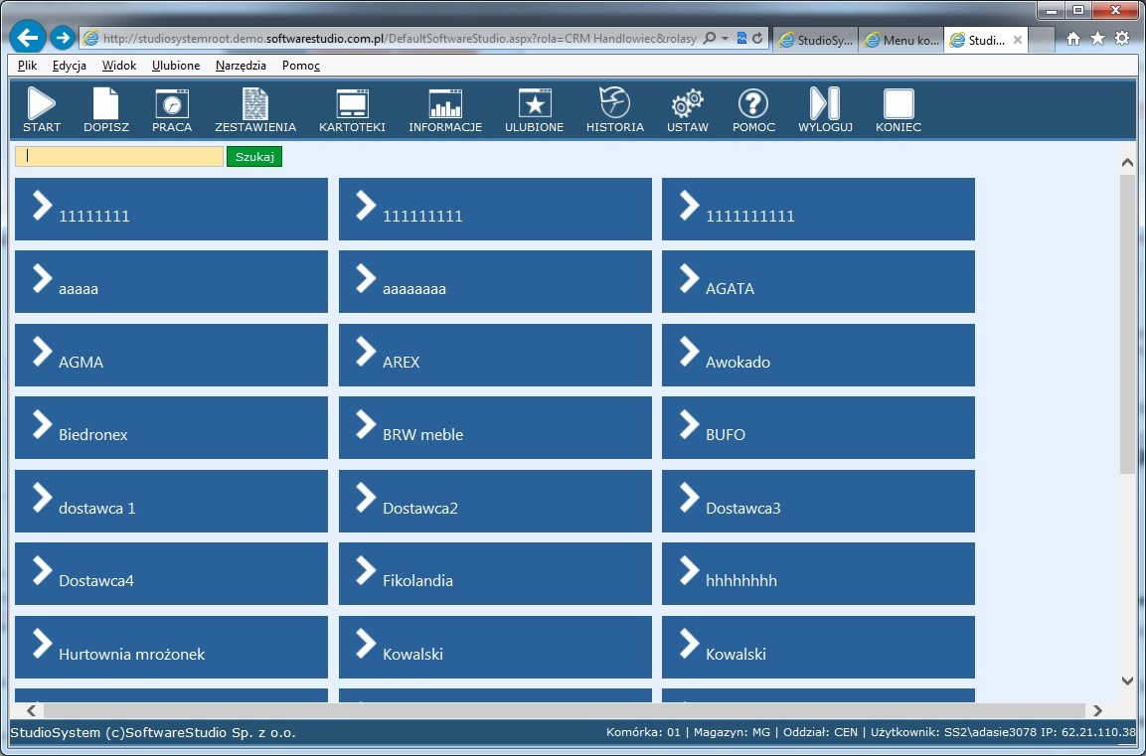This screenshot has width=1146, height=756.
Task: Open the Narzędzia menu
Action: click(242, 65)
